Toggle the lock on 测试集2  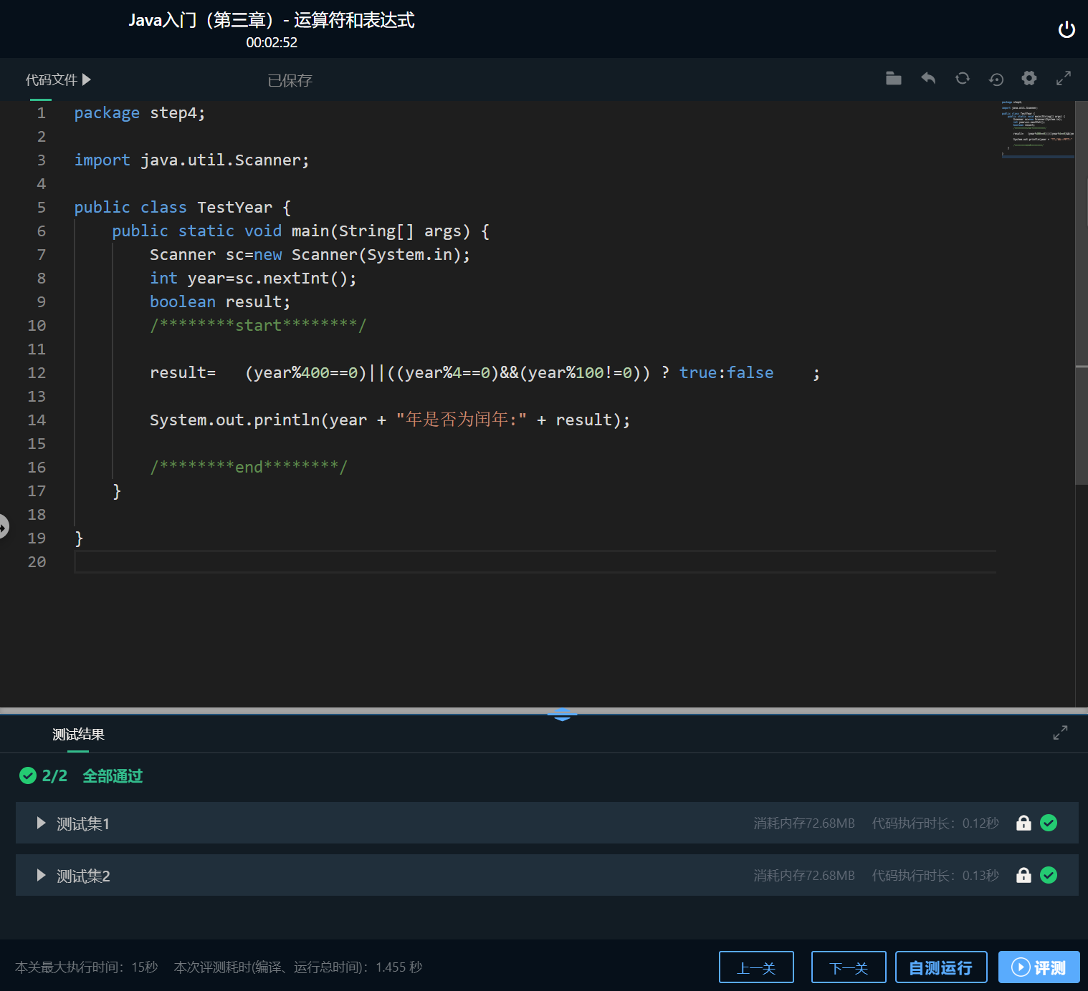(x=1023, y=875)
